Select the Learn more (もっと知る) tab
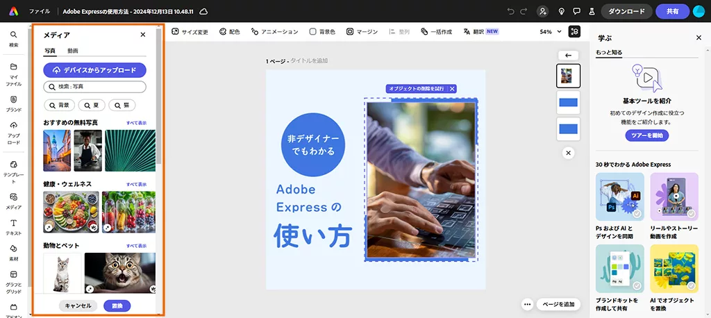711x318 pixels. tap(609, 52)
